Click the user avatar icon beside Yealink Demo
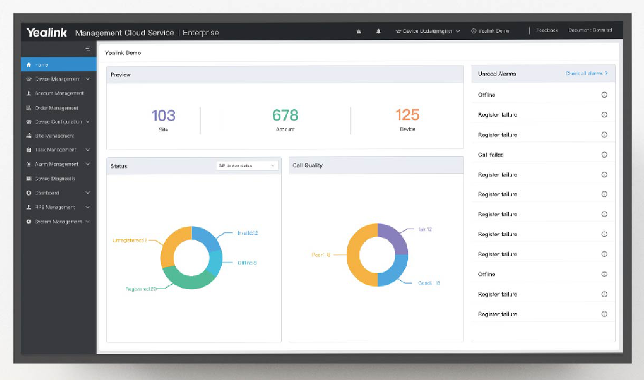This screenshot has height=380, width=644. 473,31
